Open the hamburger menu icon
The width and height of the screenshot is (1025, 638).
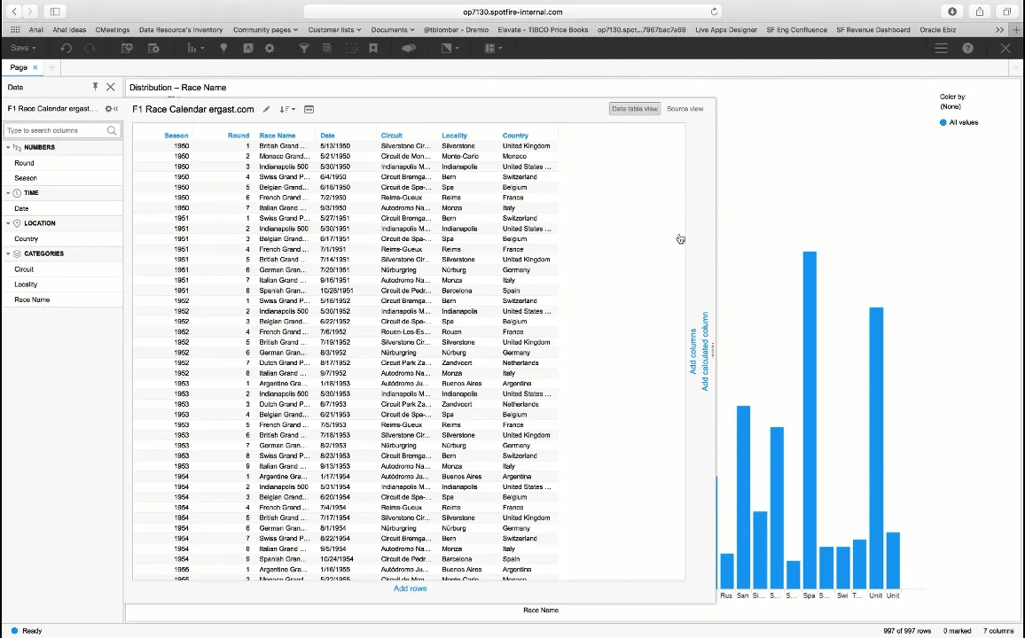(941, 49)
